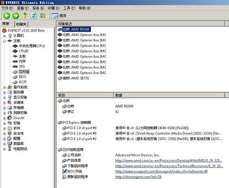Click the 多媒体 speaker icon

10,102
